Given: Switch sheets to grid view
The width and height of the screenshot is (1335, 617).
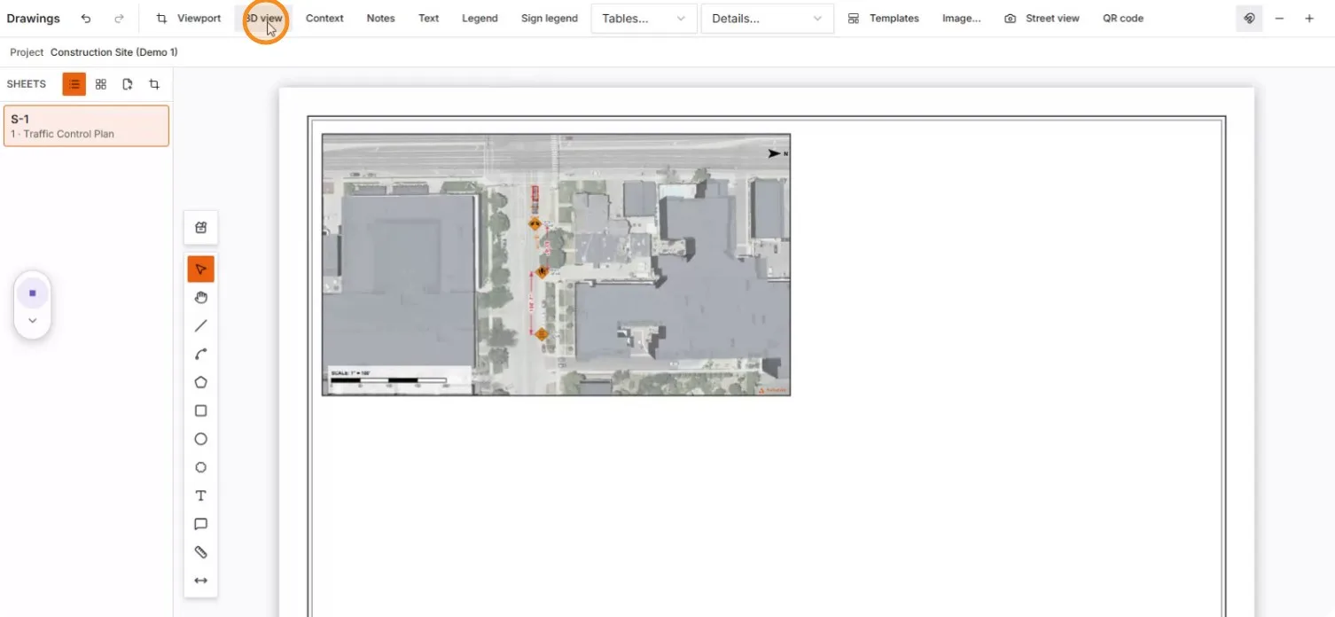Looking at the screenshot, I should tap(101, 84).
